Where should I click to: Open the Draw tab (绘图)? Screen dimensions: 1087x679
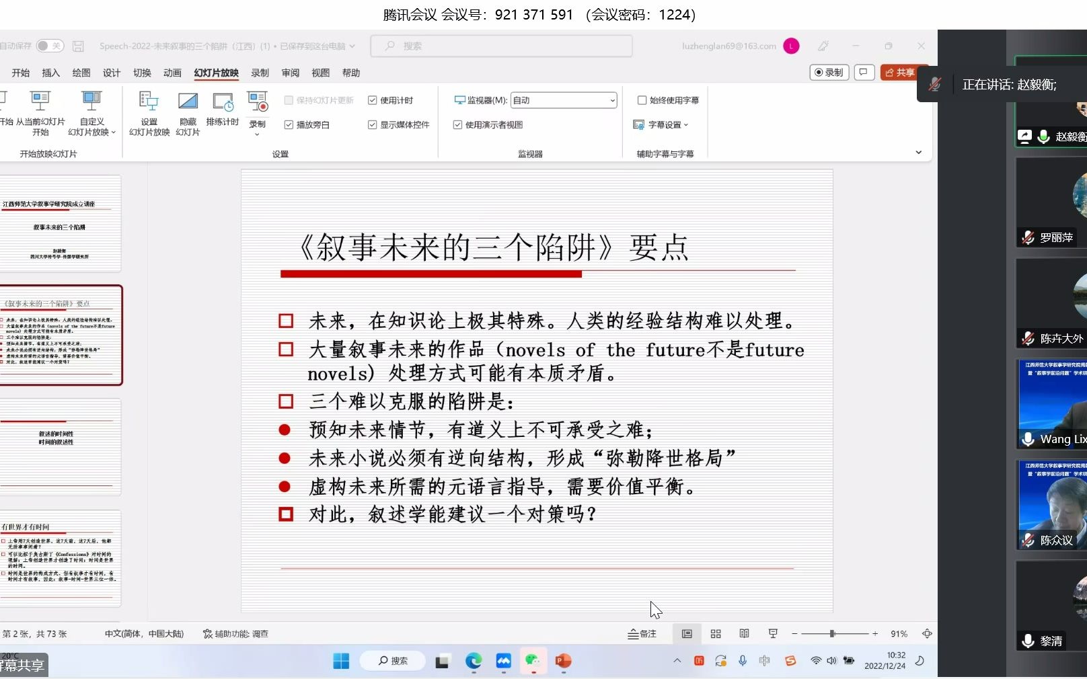tap(81, 73)
